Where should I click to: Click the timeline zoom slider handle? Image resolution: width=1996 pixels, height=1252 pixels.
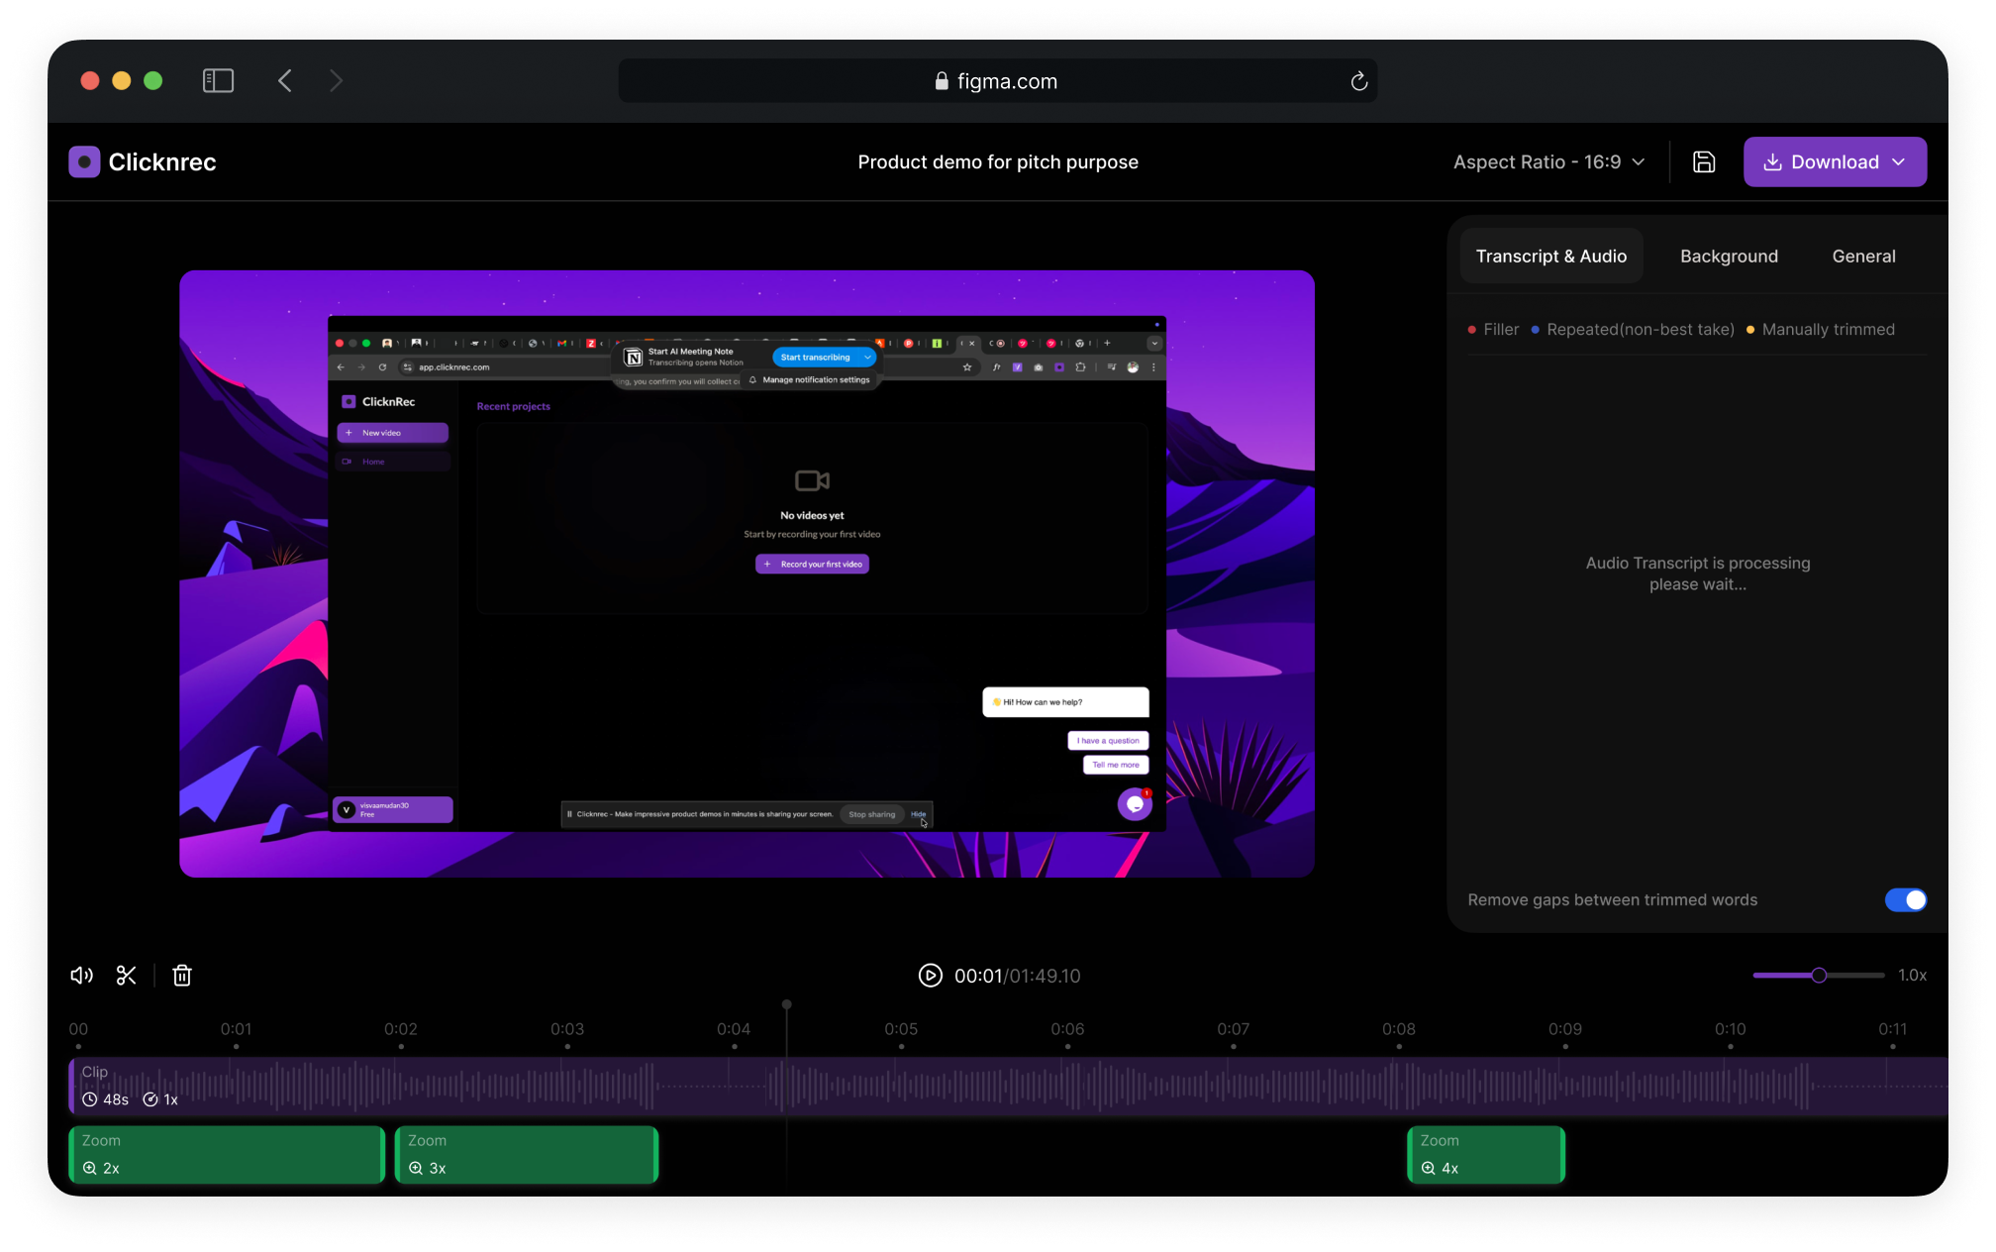coord(1819,976)
